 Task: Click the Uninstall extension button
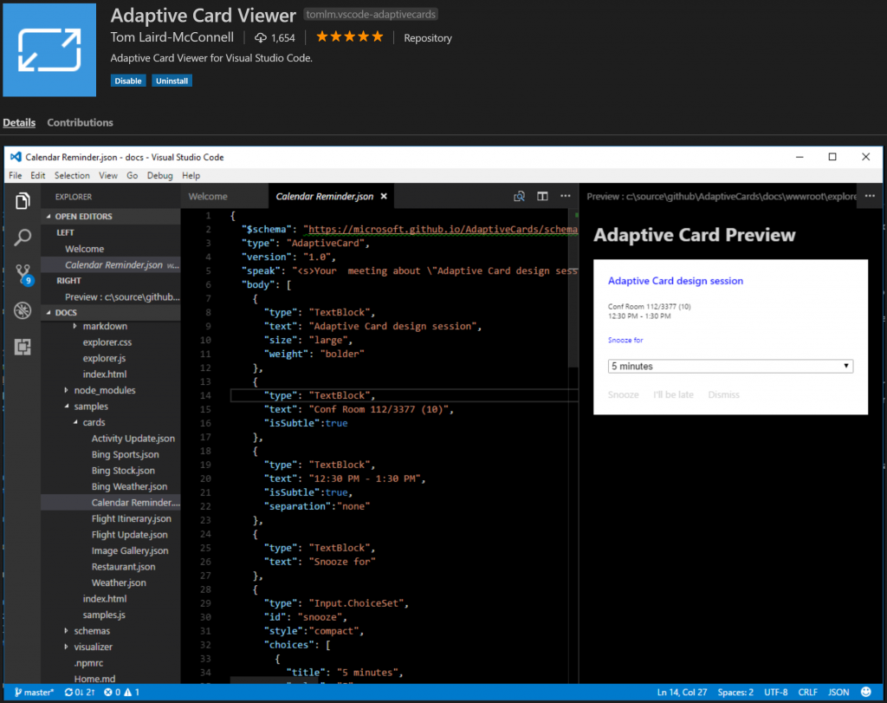tap(172, 81)
